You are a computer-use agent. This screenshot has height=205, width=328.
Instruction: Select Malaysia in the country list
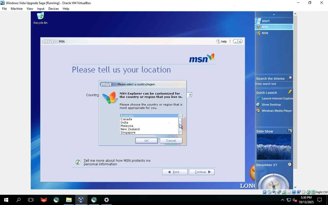click(149, 126)
